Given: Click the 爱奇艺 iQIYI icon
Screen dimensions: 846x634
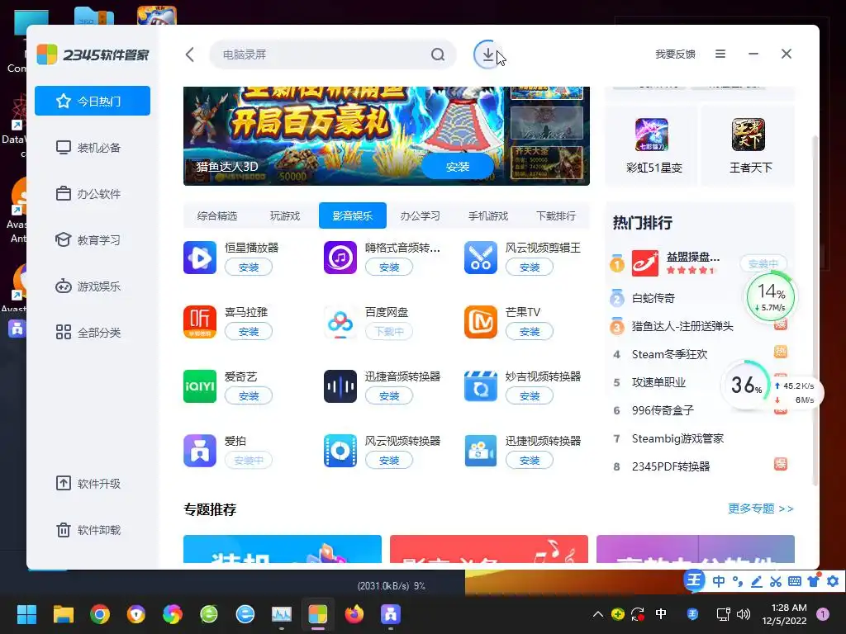Looking at the screenshot, I should point(200,386).
